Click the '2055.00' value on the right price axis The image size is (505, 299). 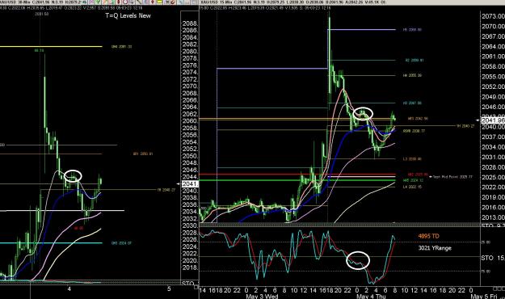[493, 77]
